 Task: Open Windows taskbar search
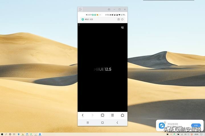[x=6, y=134]
